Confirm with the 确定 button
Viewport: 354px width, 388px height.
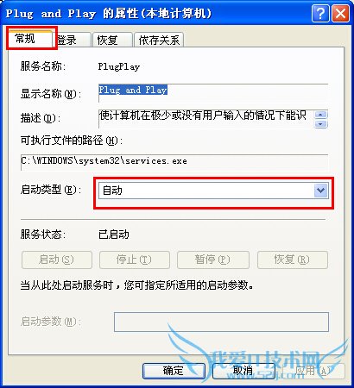click(174, 371)
